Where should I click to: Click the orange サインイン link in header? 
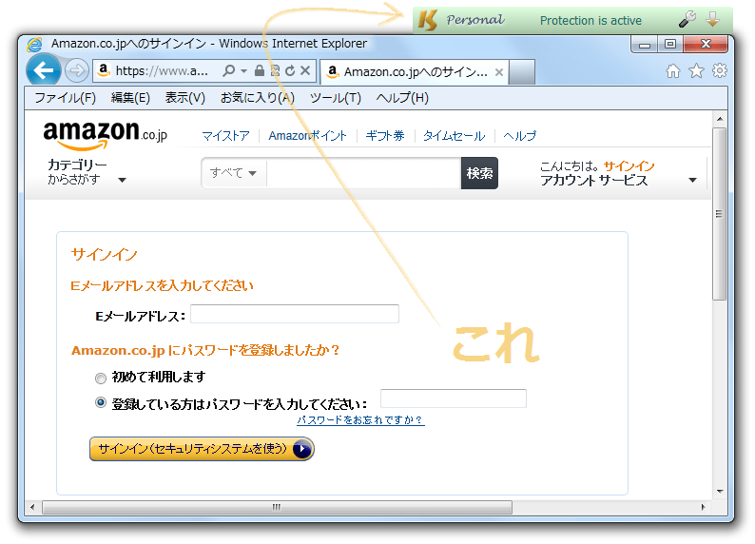(629, 166)
